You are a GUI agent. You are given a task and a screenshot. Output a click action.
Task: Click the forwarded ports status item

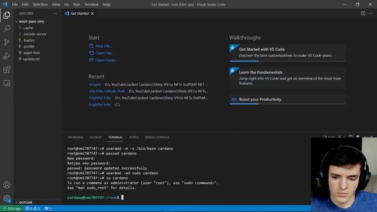coord(48,208)
